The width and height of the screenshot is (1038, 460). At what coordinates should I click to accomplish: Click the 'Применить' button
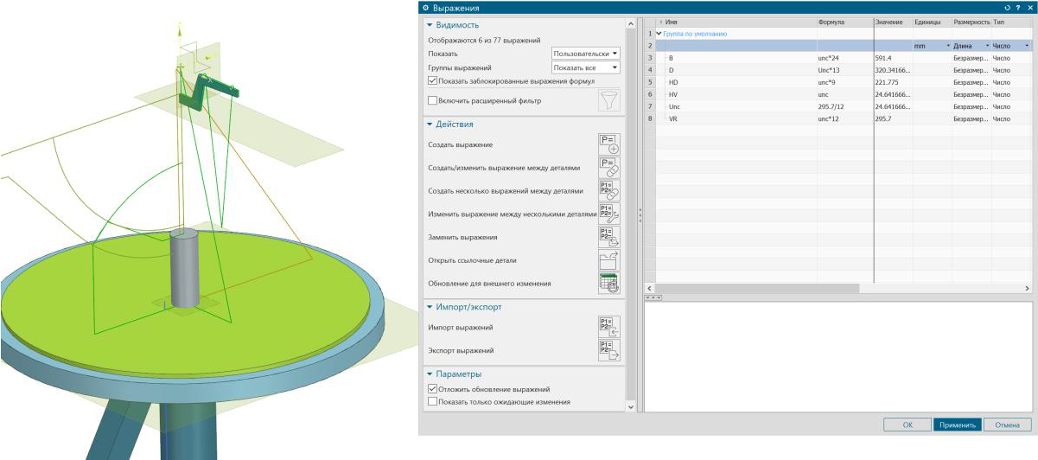pos(957,425)
